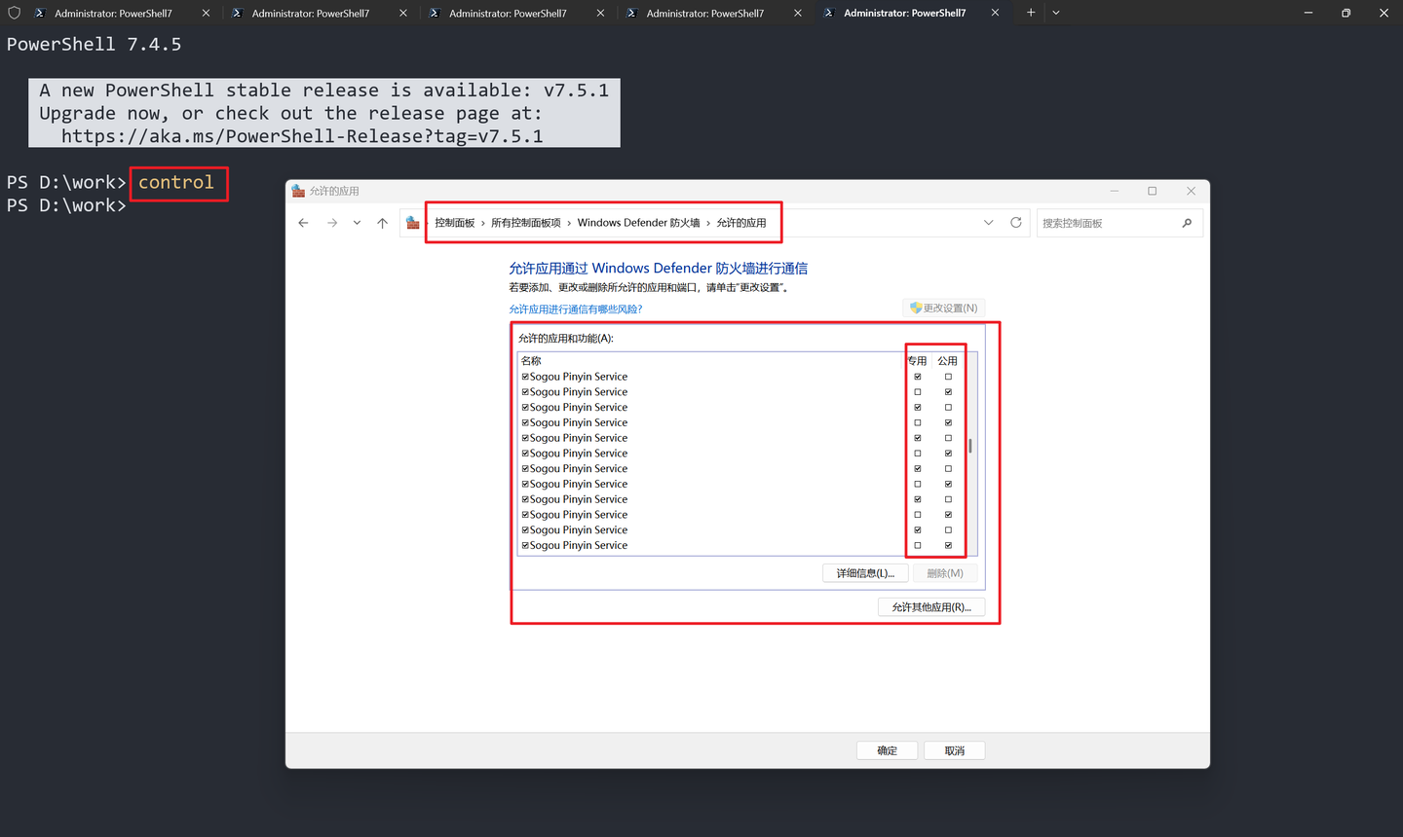Toggle 公用 checkbox in first Sogou row
This screenshot has width=1403, height=837.
948,377
